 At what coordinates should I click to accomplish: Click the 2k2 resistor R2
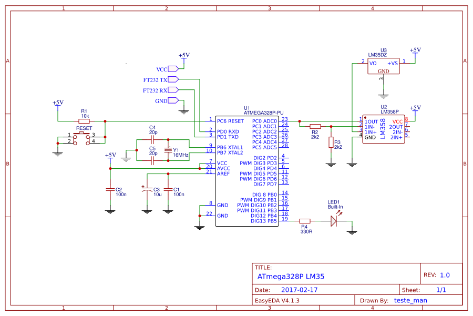[315, 126]
